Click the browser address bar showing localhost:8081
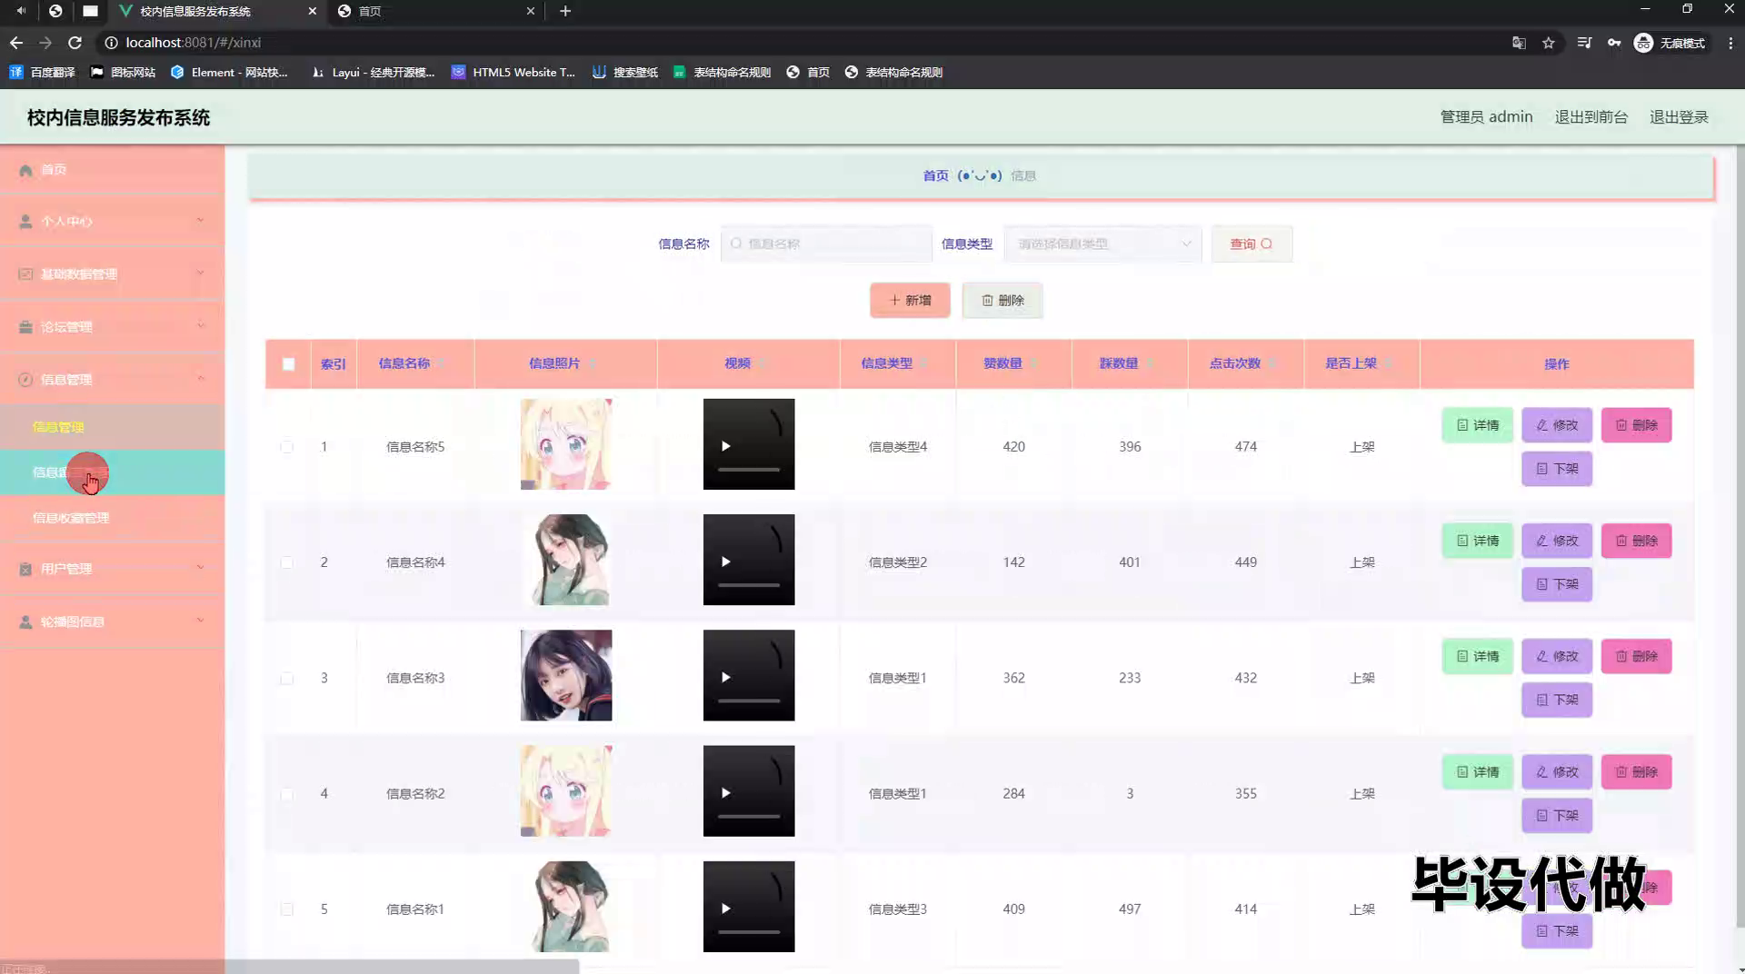1745x974 pixels. [800, 43]
